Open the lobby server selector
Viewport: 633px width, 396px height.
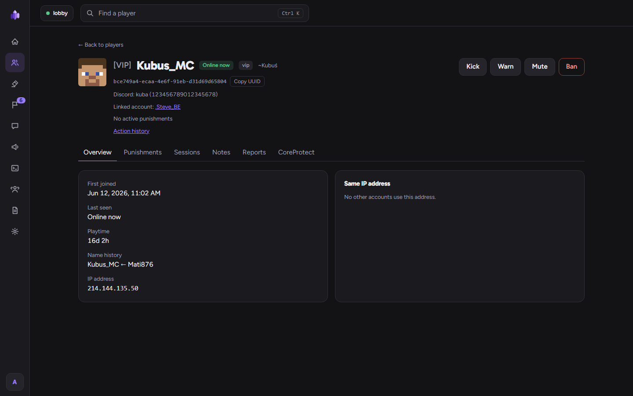pos(57,13)
